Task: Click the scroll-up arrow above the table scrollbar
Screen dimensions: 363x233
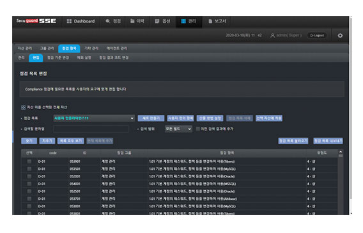Action: (x=340, y=152)
